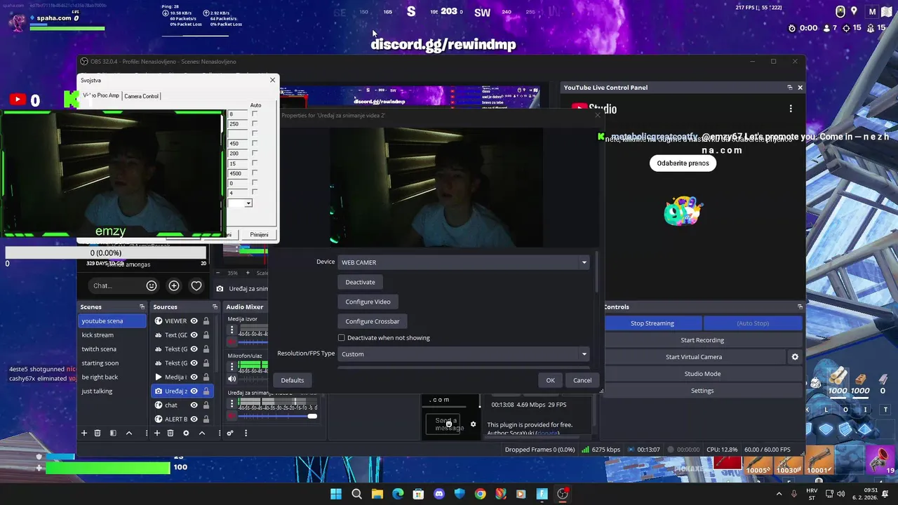Open YouTube Studio three-dot menu
Screen dimensions: 898x505
(791, 109)
